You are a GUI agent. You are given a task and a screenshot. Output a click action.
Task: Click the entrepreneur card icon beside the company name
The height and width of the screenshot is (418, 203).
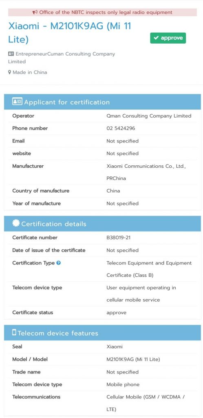[11, 54]
